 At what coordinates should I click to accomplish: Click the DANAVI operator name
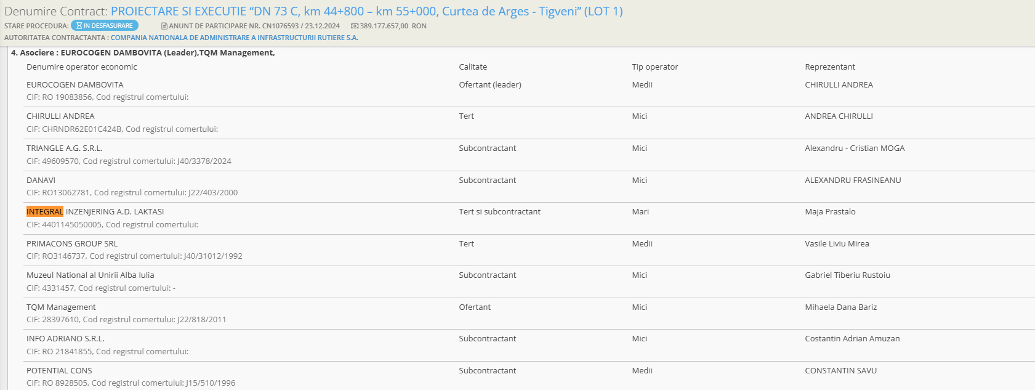coord(41,181)
